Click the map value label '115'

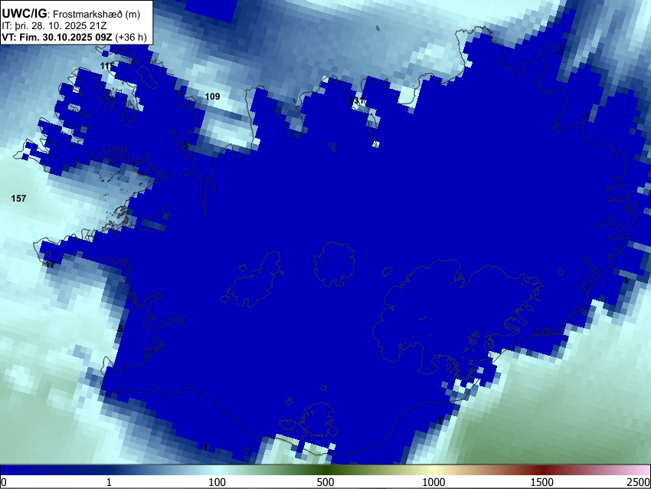click(107, 66)
